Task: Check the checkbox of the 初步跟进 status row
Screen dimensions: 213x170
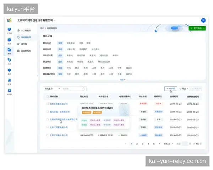Action: pyautogui.click(x=48, y=127)
